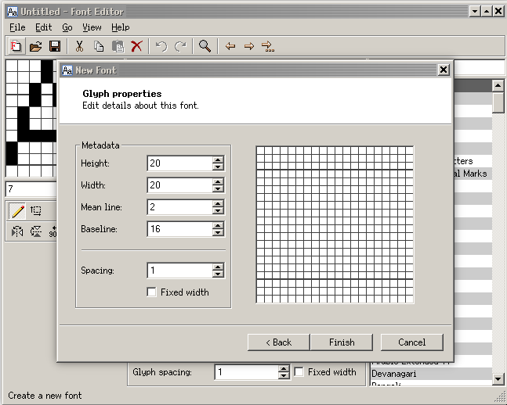The image size is (507, 405).
Task: Decrease the Width value with down arrow
Action: [x=218, y=189]
